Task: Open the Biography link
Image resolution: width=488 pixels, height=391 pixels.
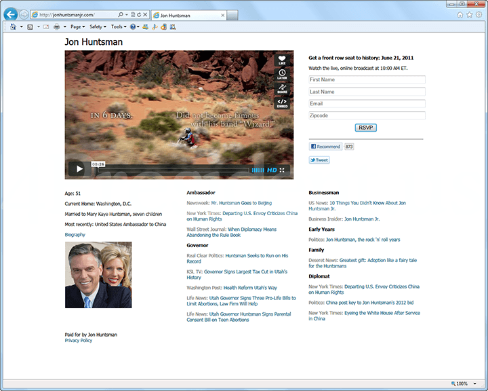Action: point(75,234)
